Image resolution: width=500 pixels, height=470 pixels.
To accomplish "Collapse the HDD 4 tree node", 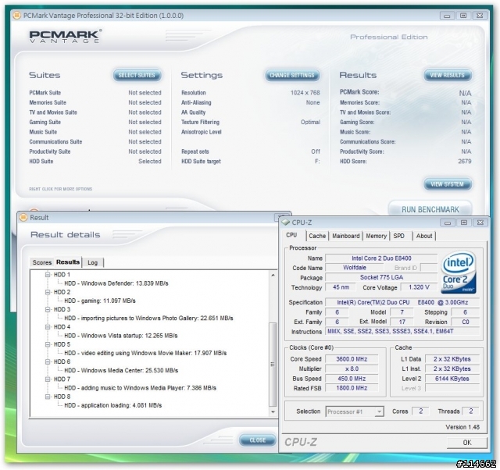I will pyautogui.click(x=48, y=327).
